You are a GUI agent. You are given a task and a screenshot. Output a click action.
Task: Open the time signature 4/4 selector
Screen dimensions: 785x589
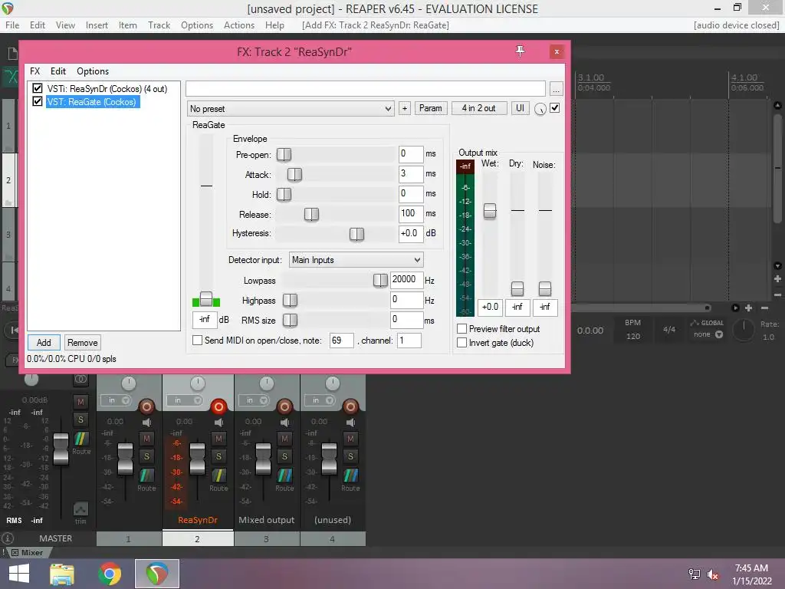click(669, 330)
